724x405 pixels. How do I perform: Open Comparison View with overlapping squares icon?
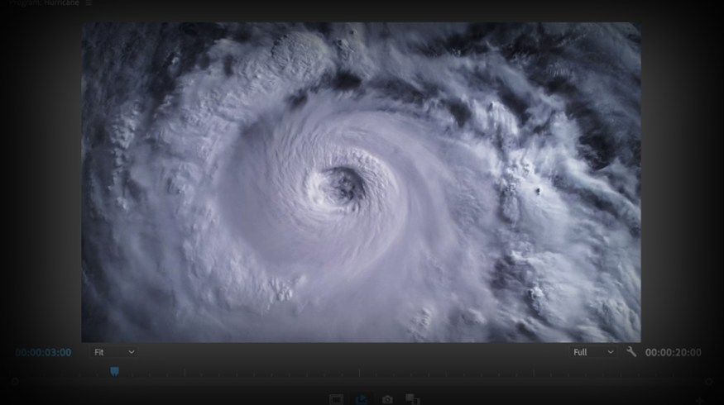pos(413,400)
